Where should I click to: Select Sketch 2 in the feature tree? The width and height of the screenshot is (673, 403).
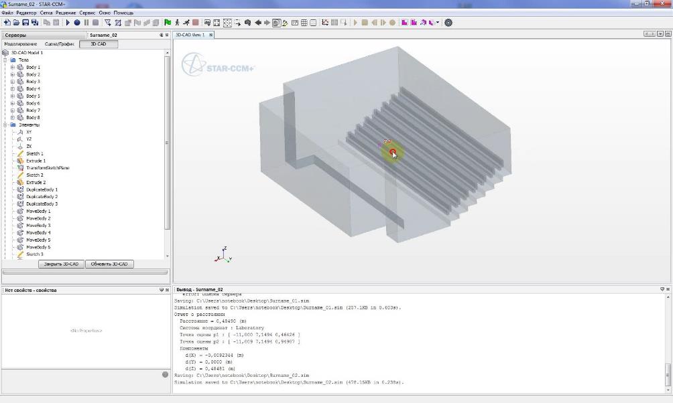tap(34, 175)
